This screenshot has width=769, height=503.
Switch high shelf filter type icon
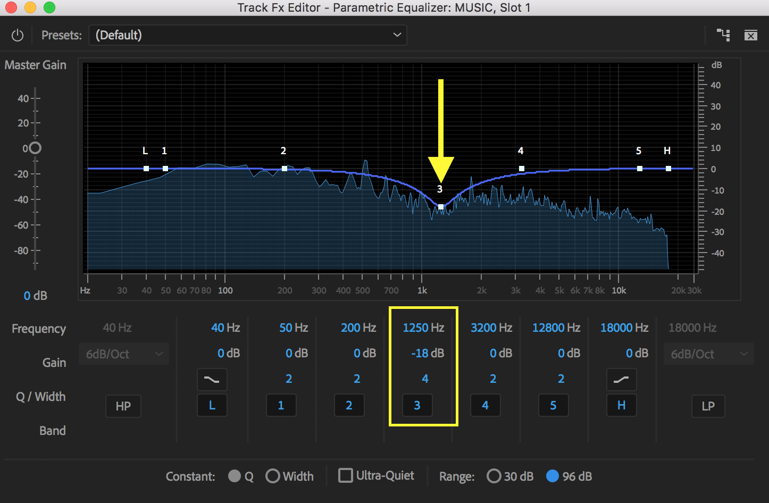click(621, 380)
